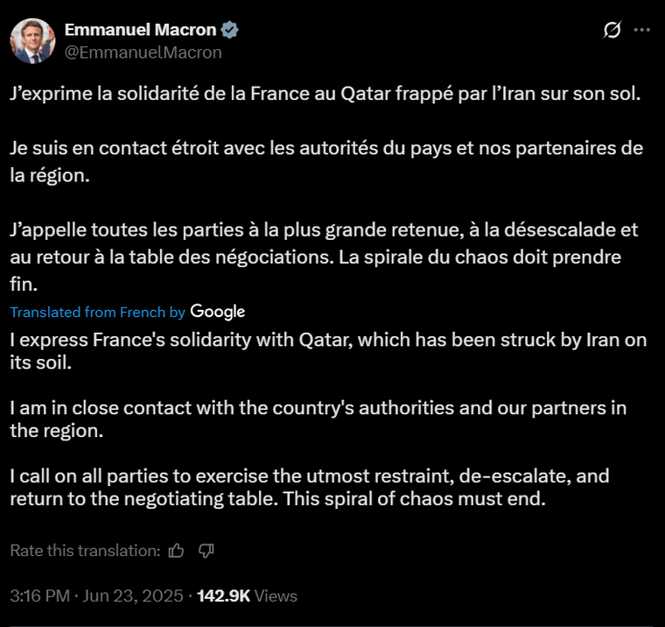Click the "Rate this translation:" label
Screen dimensions: 665x627
85,551
